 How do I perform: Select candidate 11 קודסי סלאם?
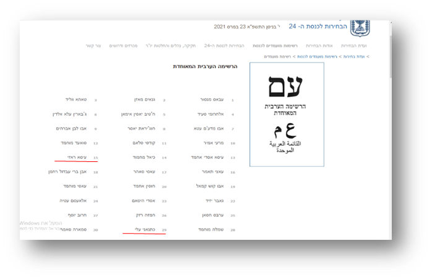(x=144, y=143)
